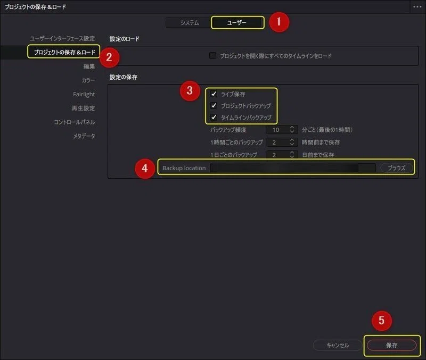Open ユーザーインターフェース設定 in sidebar
The image size is (426, 360).
tap(62, 38)
